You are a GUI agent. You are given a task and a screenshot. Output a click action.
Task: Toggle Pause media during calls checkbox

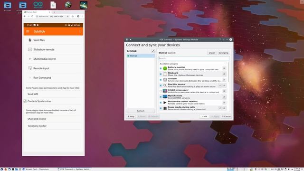coord(161,108)
